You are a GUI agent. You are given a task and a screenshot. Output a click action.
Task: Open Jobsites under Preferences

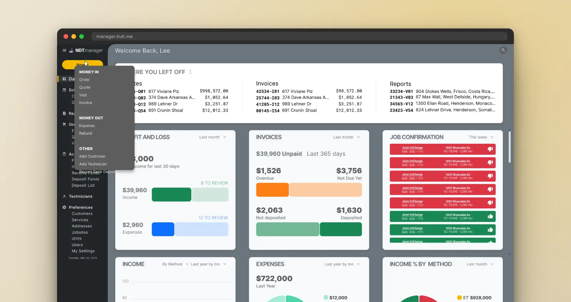[x=80, y=233]
